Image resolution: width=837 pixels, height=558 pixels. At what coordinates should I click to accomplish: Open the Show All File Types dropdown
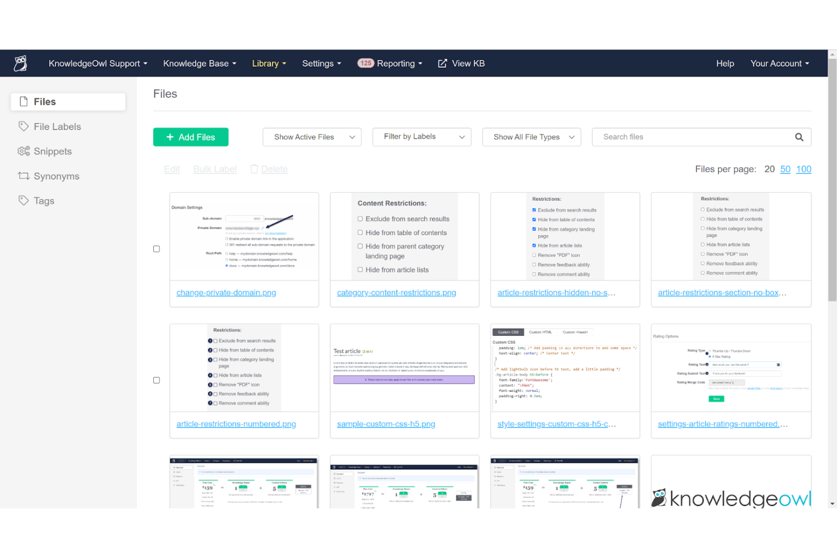tap(531, 137)
